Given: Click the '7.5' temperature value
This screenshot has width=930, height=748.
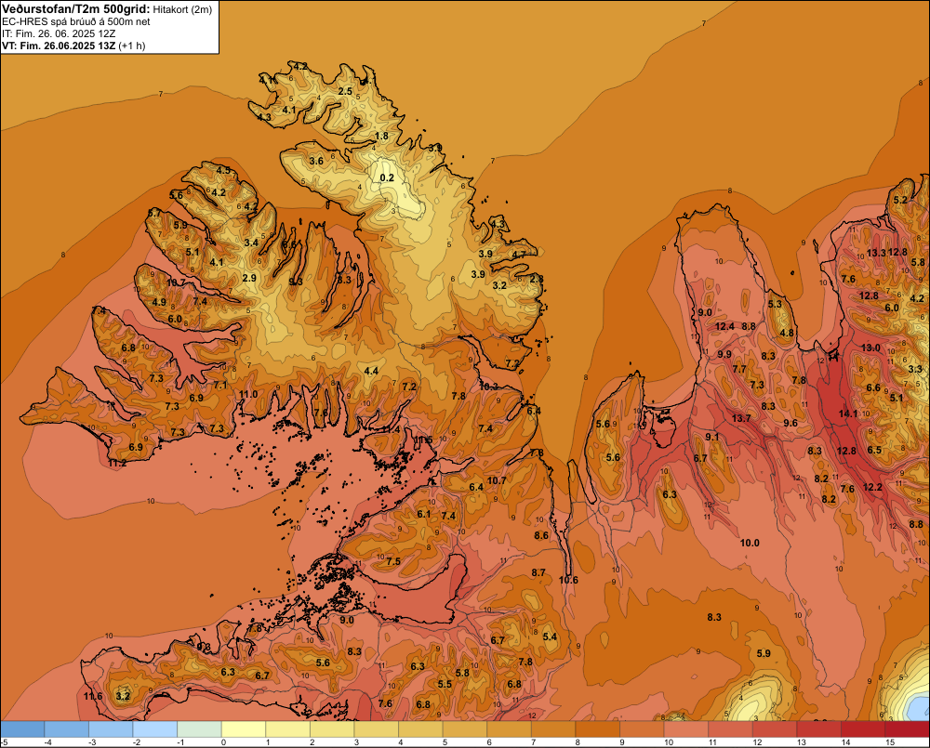Looking at the screenshot, I should tap(393, 561).
